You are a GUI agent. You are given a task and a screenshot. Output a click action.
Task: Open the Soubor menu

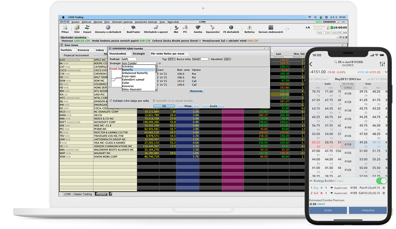(x=75, y=22)
